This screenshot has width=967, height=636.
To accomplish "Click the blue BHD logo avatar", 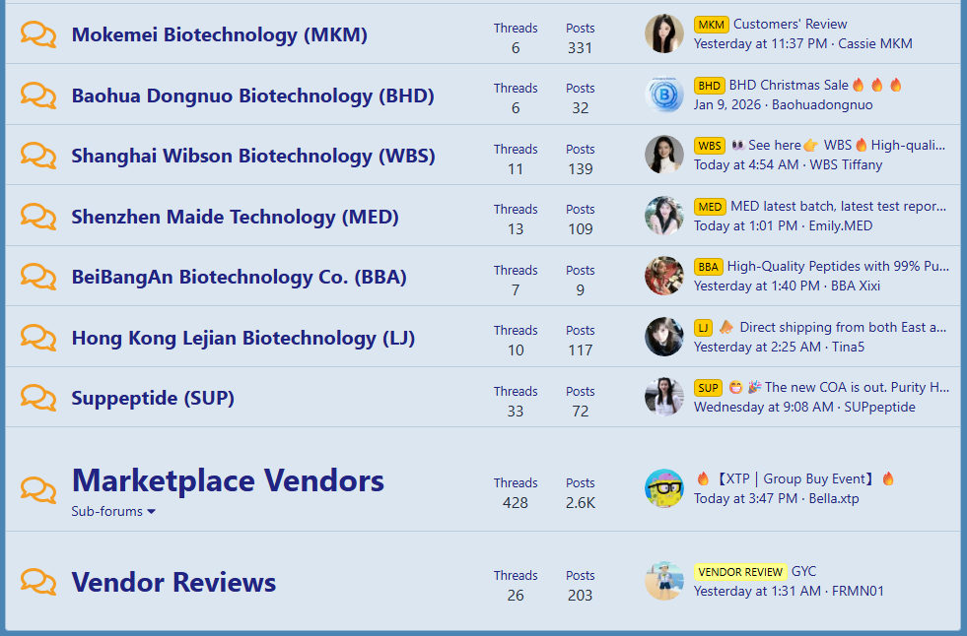I will point(663,95).
